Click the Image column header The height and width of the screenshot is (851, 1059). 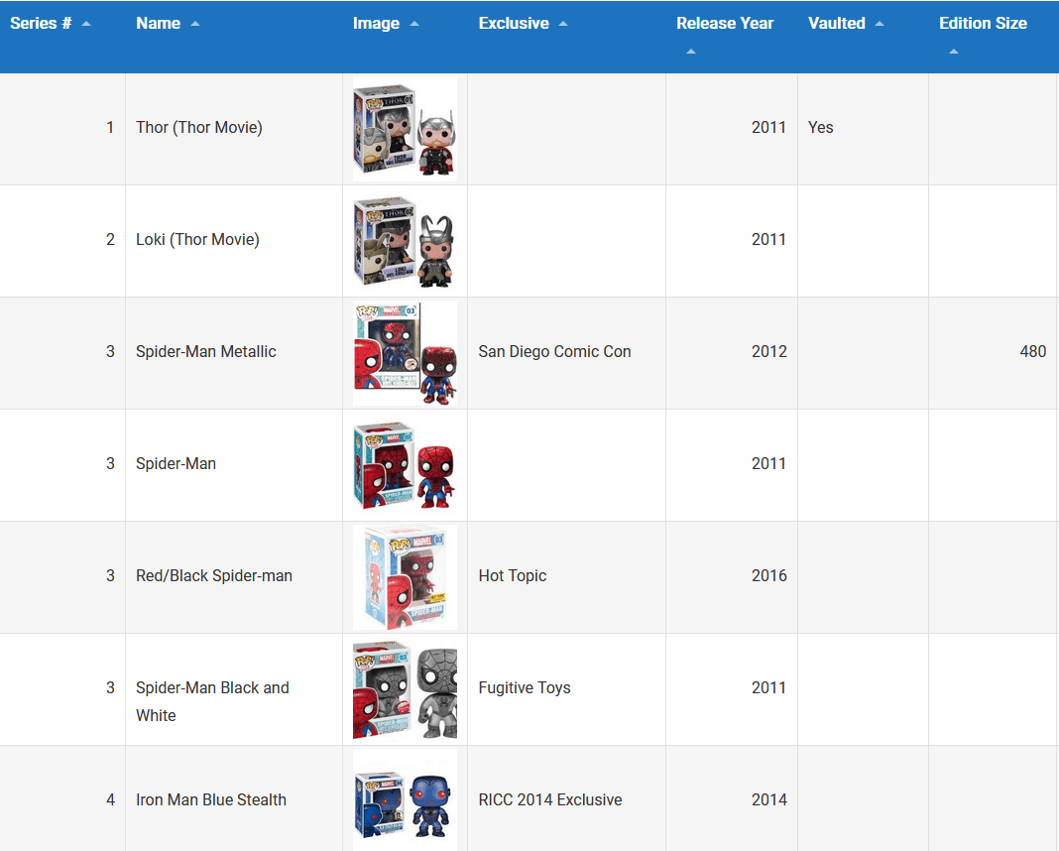coord(406,37)
